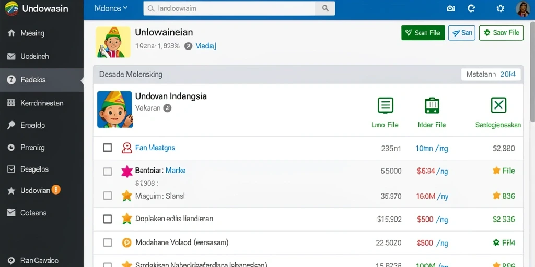Click the San send button

462,33
